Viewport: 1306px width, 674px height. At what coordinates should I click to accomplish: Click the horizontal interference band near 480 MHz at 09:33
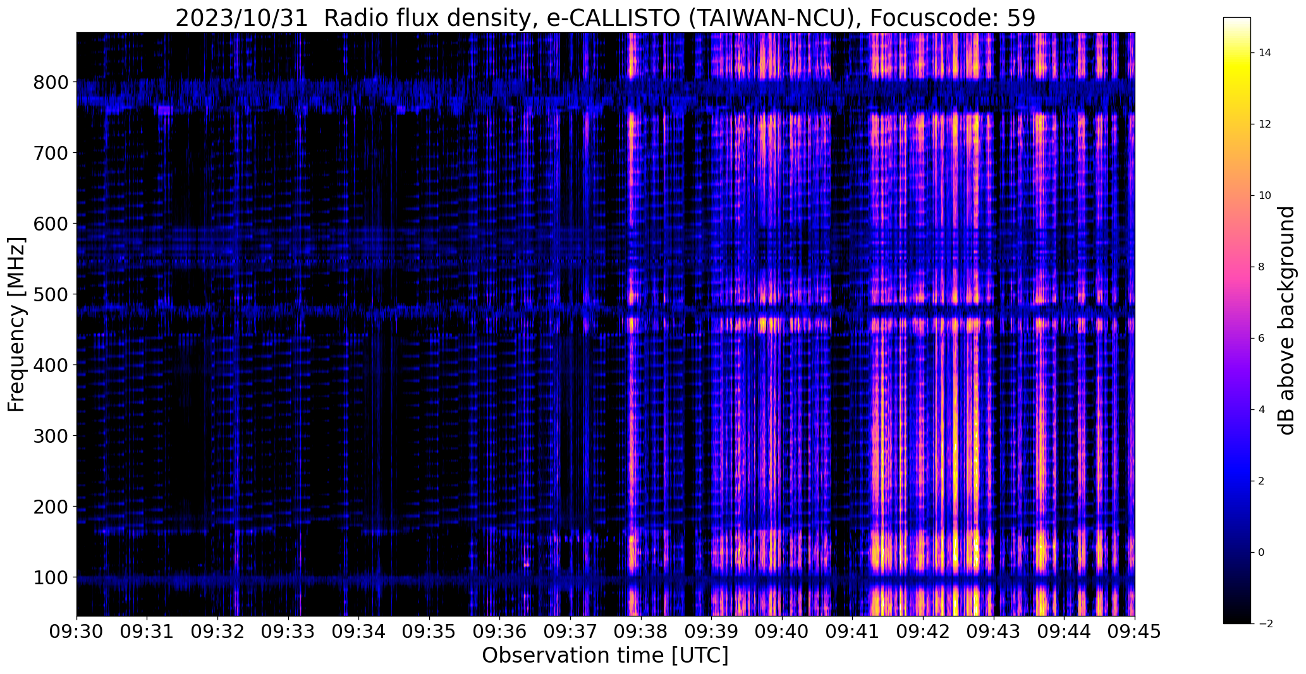coord(288,310)
